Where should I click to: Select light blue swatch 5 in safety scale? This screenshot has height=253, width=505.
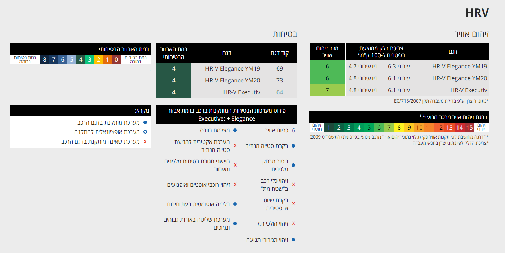pos(71,59)
